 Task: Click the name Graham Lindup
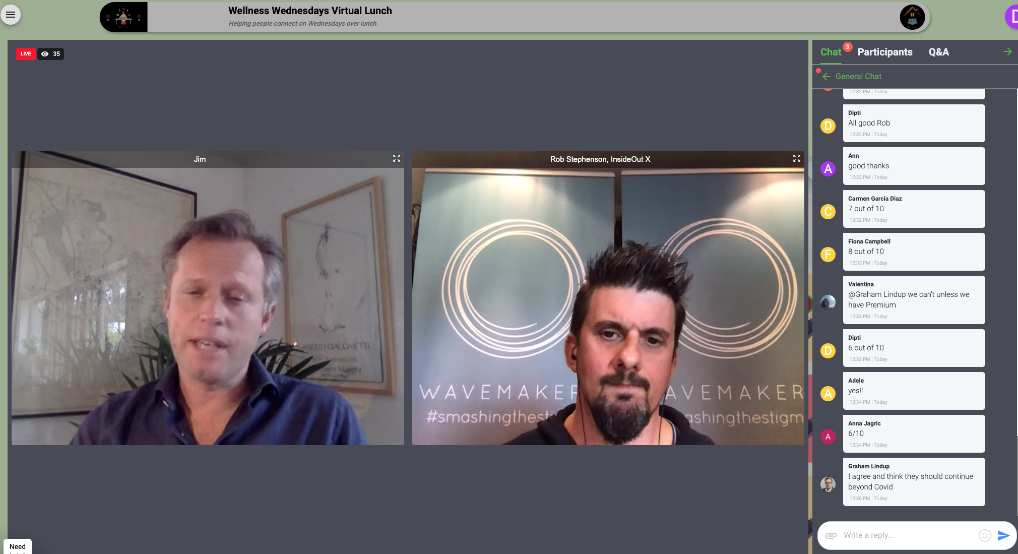tap(868, 466)
